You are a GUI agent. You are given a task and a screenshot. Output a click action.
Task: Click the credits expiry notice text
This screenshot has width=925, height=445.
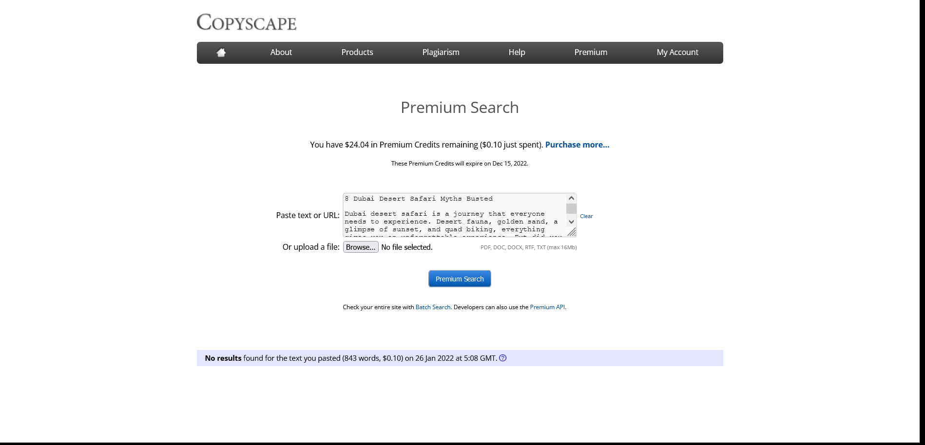click(460, 164)
